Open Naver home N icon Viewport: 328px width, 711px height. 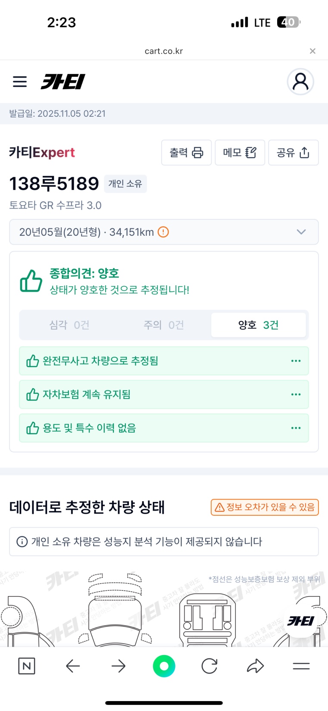(27, 666)
